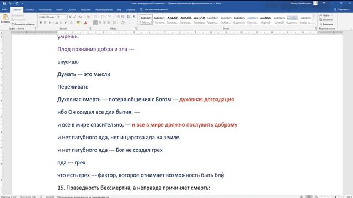The image size is (353, 198).
Task: Switch to the Вид tab
Action: tap(119, 10)
